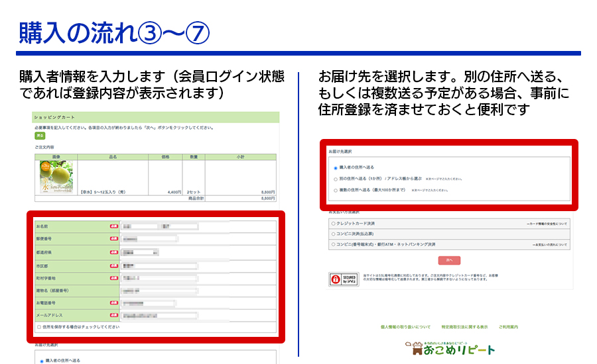
Task: Select 別の住所へ送る（1か所）radio option
Action: click(x=336, y=179)
